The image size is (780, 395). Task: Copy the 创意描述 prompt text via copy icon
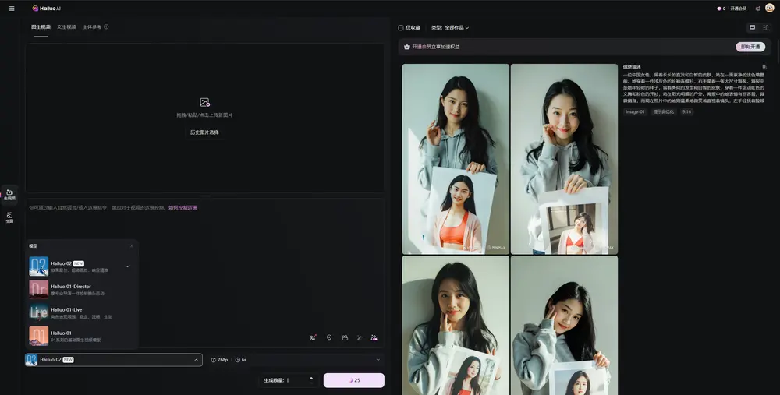coord(764,67)
